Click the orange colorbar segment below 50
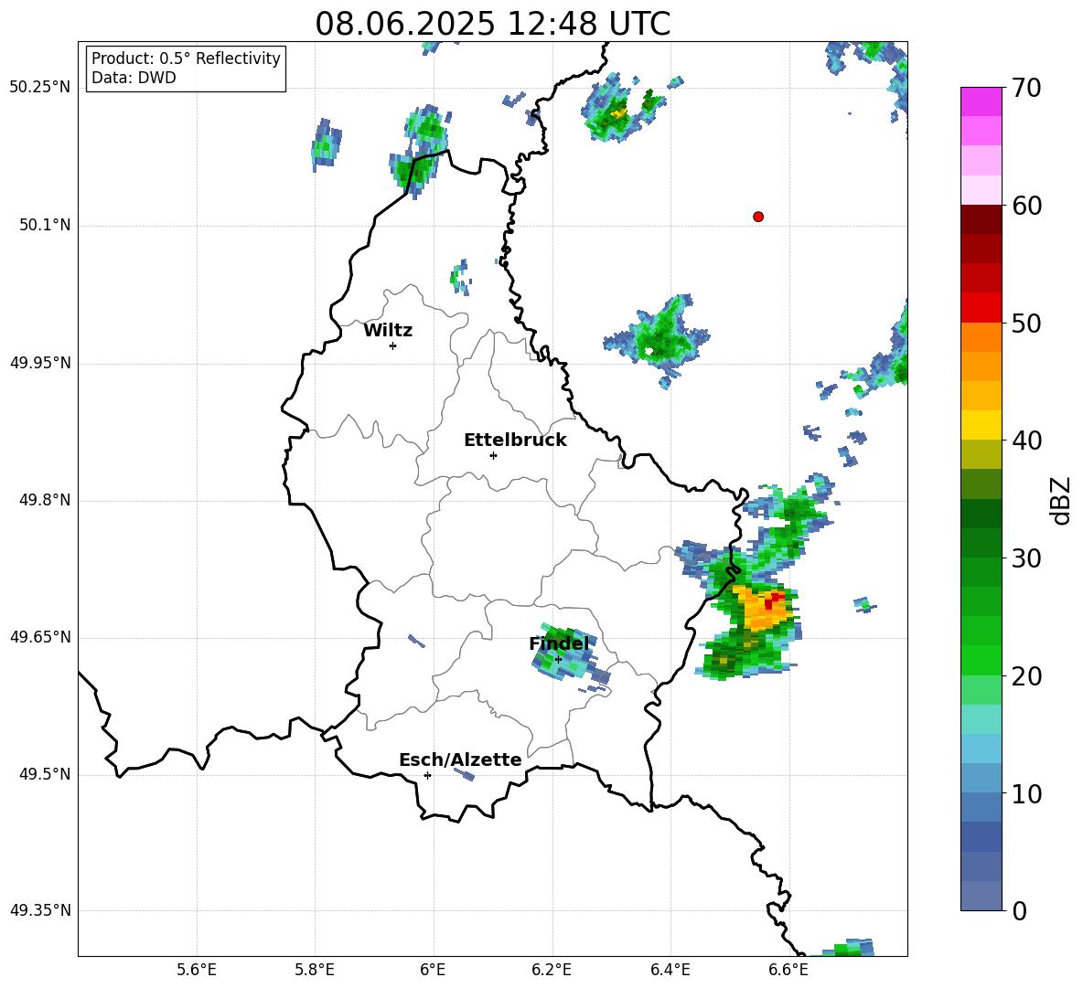1083x988 pixels. tap(981, 336)
